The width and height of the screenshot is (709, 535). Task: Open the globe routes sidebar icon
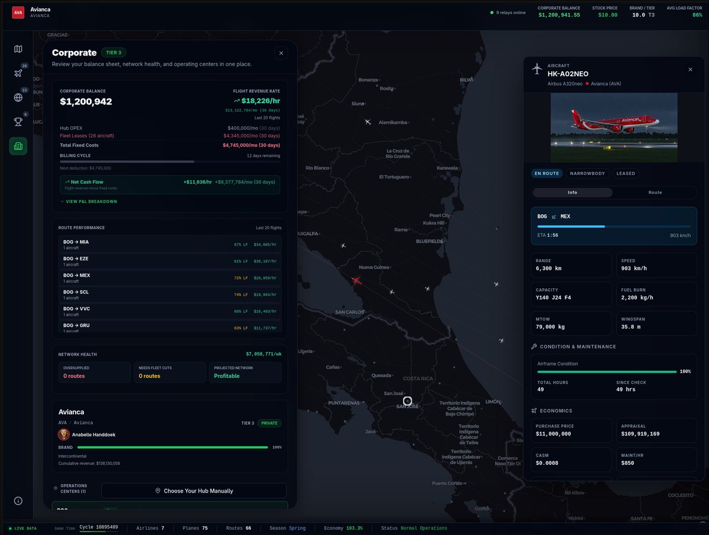coord(18,97)
